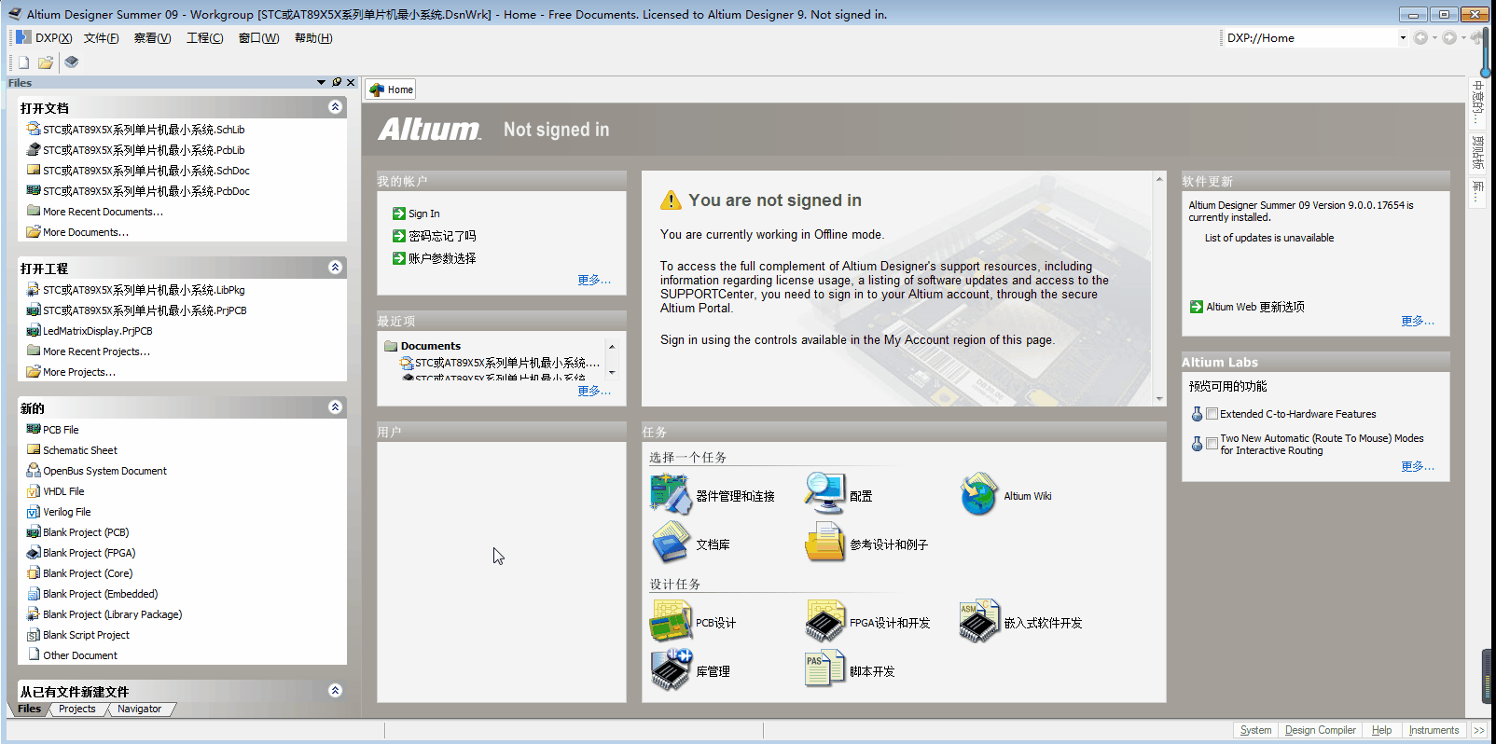Screen dimensions: 1496x744
Task: Click the Instruments status bar button
Action: [x=1434, y=730]
